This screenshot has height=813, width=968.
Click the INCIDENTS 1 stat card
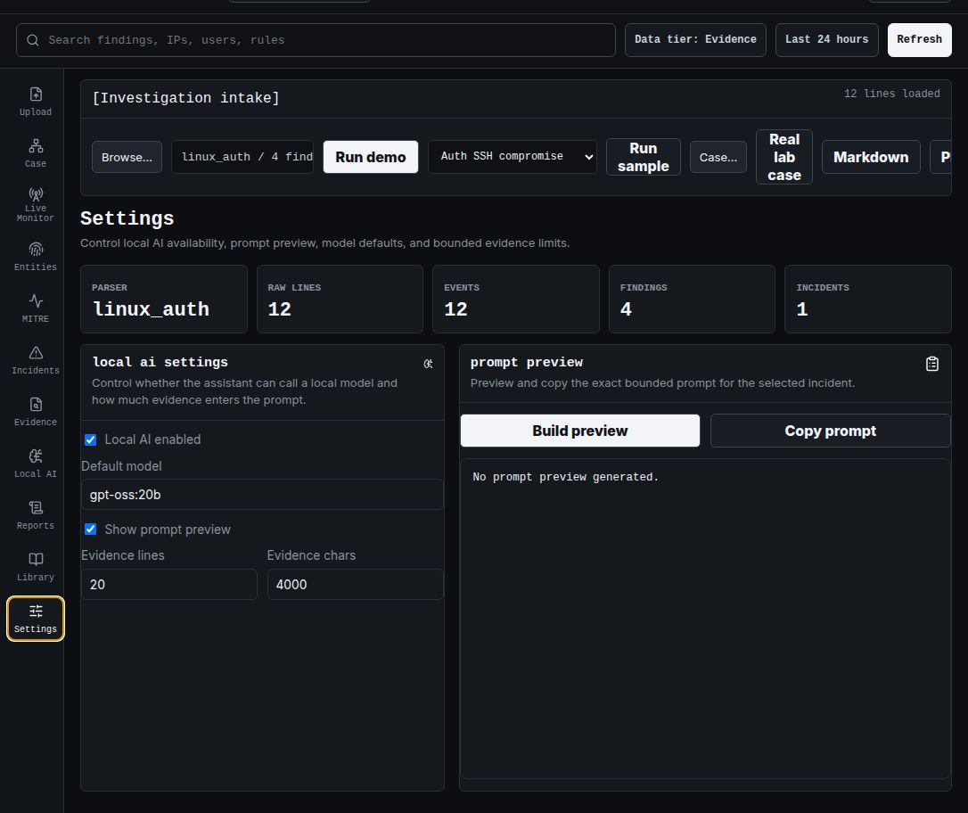click(867, 300)
